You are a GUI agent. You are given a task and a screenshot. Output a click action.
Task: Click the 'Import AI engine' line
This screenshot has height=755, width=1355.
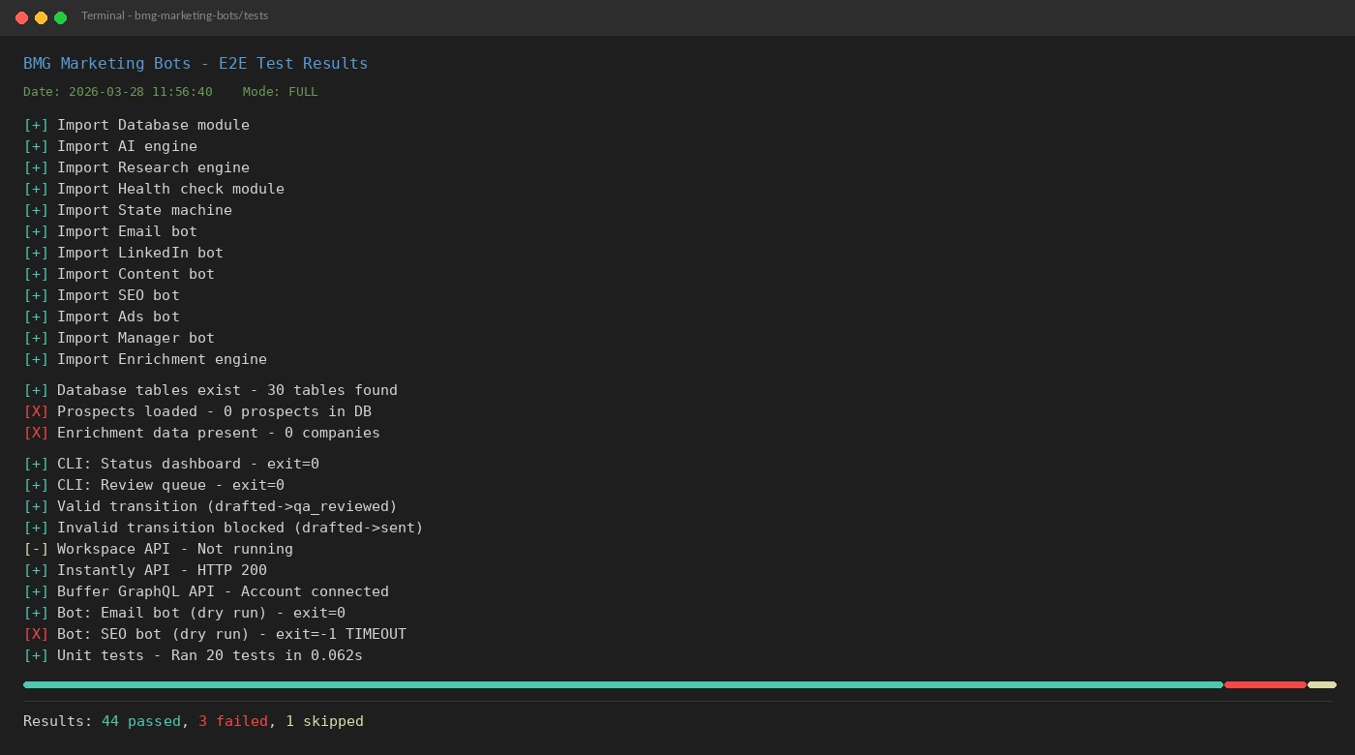110,146
